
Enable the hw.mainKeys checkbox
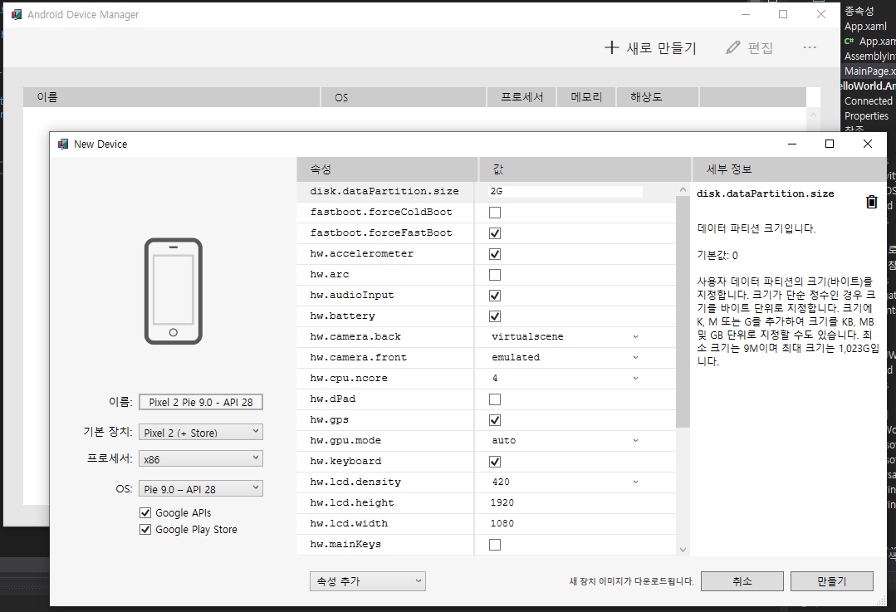[495, 545]
